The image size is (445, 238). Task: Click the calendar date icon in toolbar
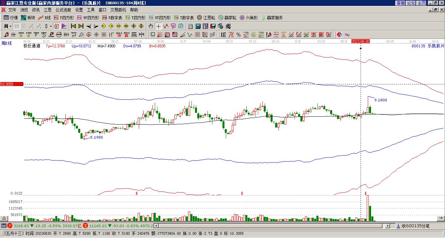click(190, 26)
